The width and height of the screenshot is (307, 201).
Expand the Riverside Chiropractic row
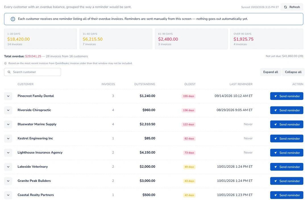click(x=8, y=110)
